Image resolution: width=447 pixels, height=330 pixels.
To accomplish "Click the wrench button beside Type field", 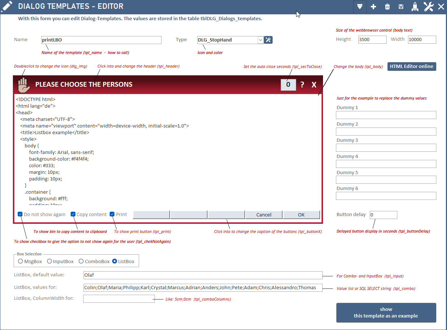I will (x=268, y=40).
